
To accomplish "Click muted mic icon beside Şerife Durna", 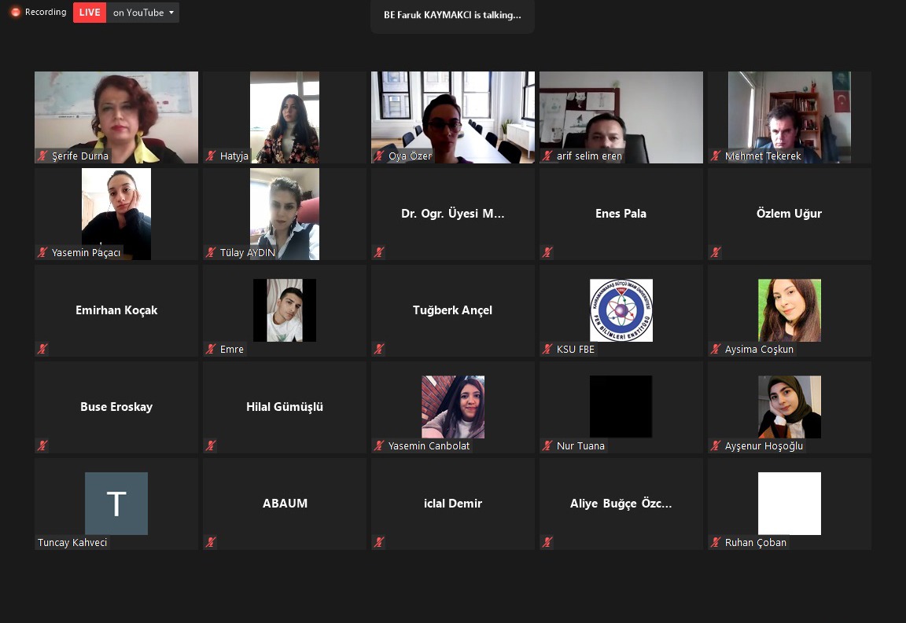I will coord(42,156).
